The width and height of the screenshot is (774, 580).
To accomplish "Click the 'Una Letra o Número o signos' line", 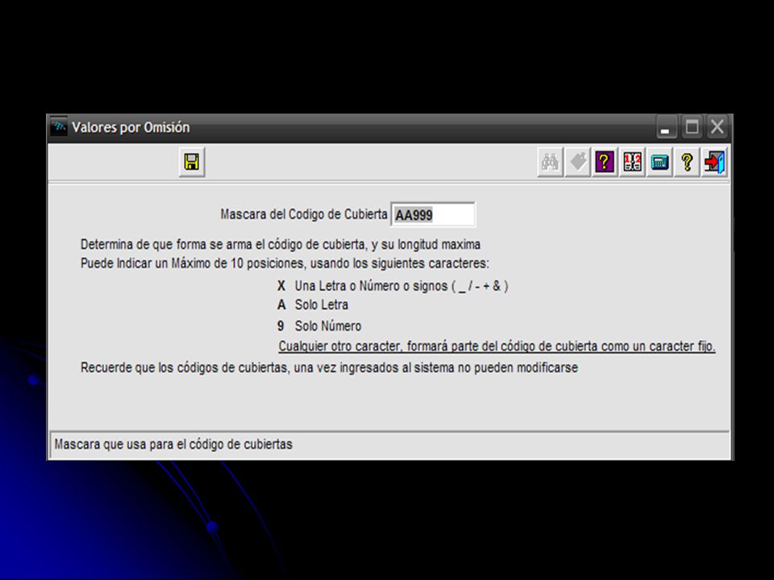I will click(402, 286).
